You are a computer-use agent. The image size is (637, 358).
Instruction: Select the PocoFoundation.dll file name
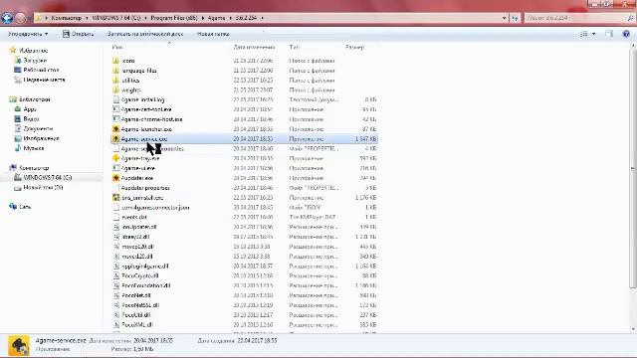(146, 285)
